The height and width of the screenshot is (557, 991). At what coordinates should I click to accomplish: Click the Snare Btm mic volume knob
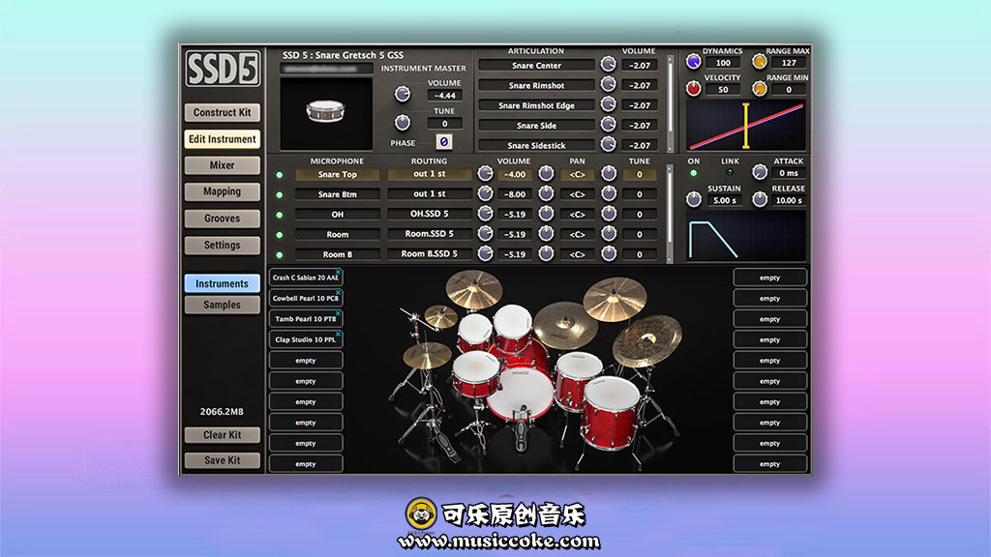coord(485,193)
